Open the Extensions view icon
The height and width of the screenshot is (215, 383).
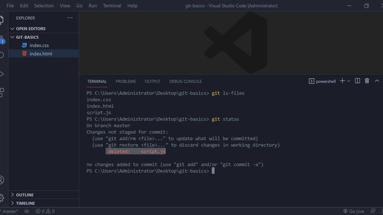tap(2, 93)
